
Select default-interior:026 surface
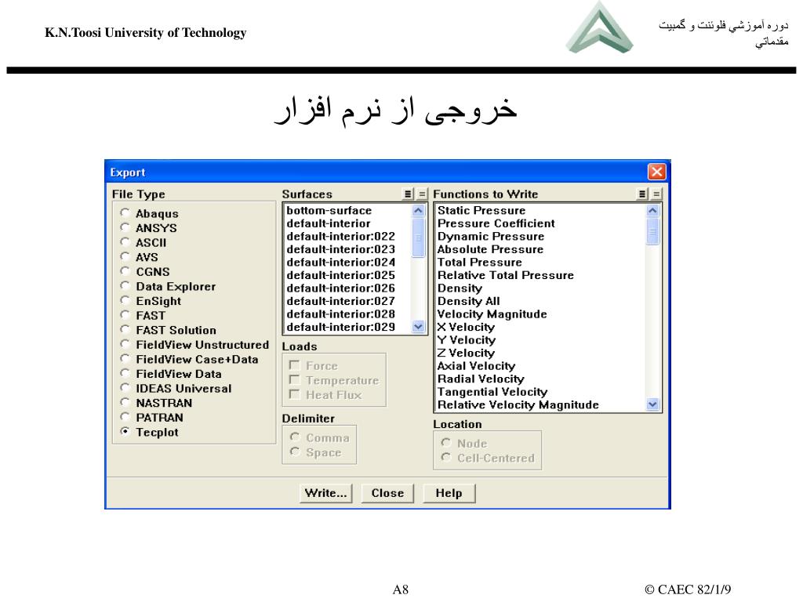point(347,288)
